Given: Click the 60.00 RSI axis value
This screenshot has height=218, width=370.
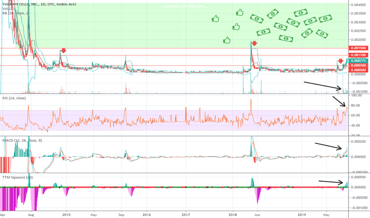Looking at the screenshot, I should click(356, 115).
